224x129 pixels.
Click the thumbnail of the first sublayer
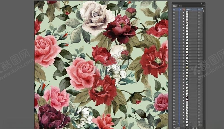pyautogui.click(x=187, y=13)
